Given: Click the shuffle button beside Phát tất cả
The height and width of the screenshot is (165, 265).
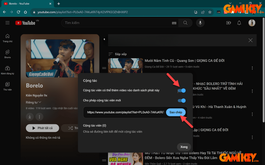Looking at the screenshot, I should [70, 128].
